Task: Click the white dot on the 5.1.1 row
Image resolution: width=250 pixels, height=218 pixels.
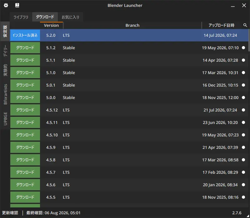Action: pyautogui.click(x=243, y=60)
